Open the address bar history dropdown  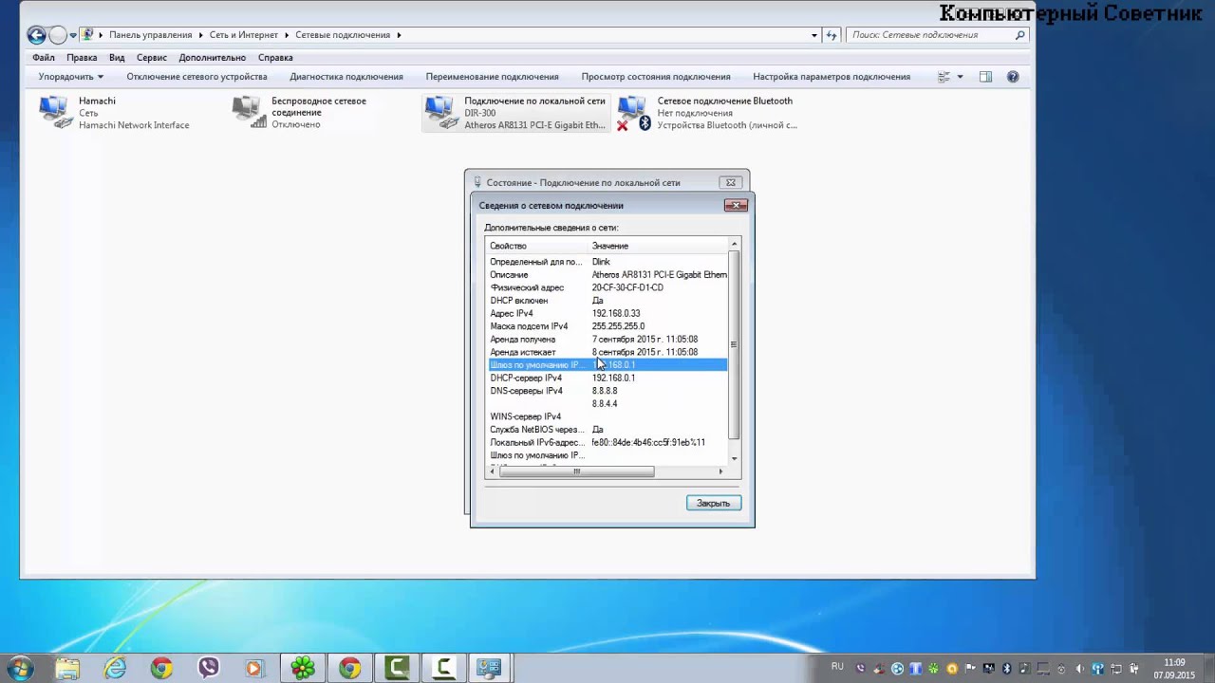pyautogui.click(x=814, y=35)
